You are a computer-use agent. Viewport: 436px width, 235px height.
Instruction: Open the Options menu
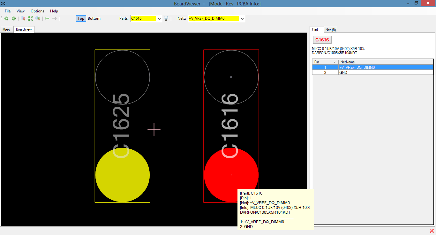(x=37, y=11)
